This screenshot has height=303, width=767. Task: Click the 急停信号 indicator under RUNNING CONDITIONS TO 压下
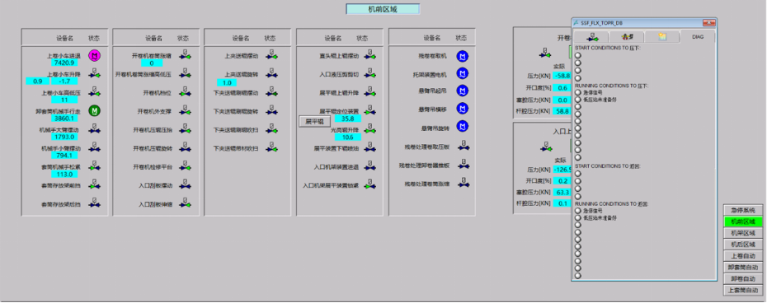pos(578,92)
